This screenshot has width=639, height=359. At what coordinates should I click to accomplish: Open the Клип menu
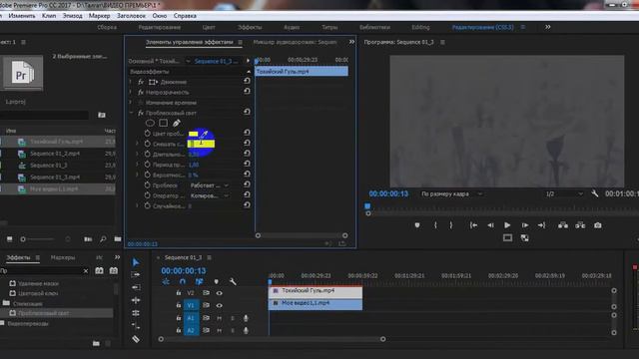point(49,16)
